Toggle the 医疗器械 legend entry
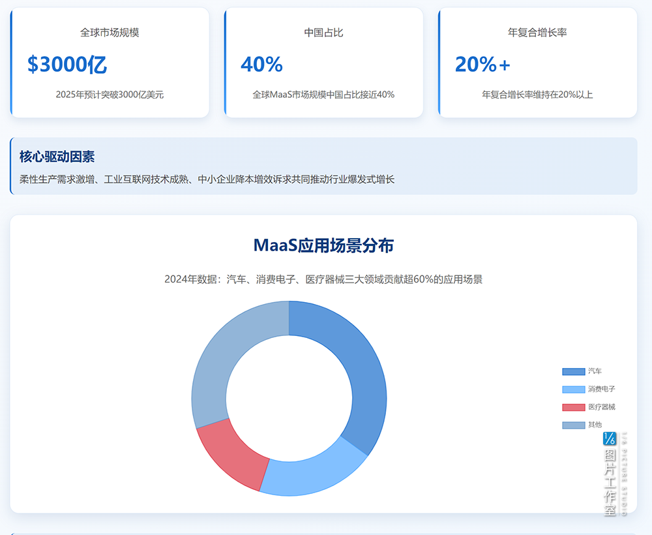Screen dimensions: 652x535 pos(601,407)
